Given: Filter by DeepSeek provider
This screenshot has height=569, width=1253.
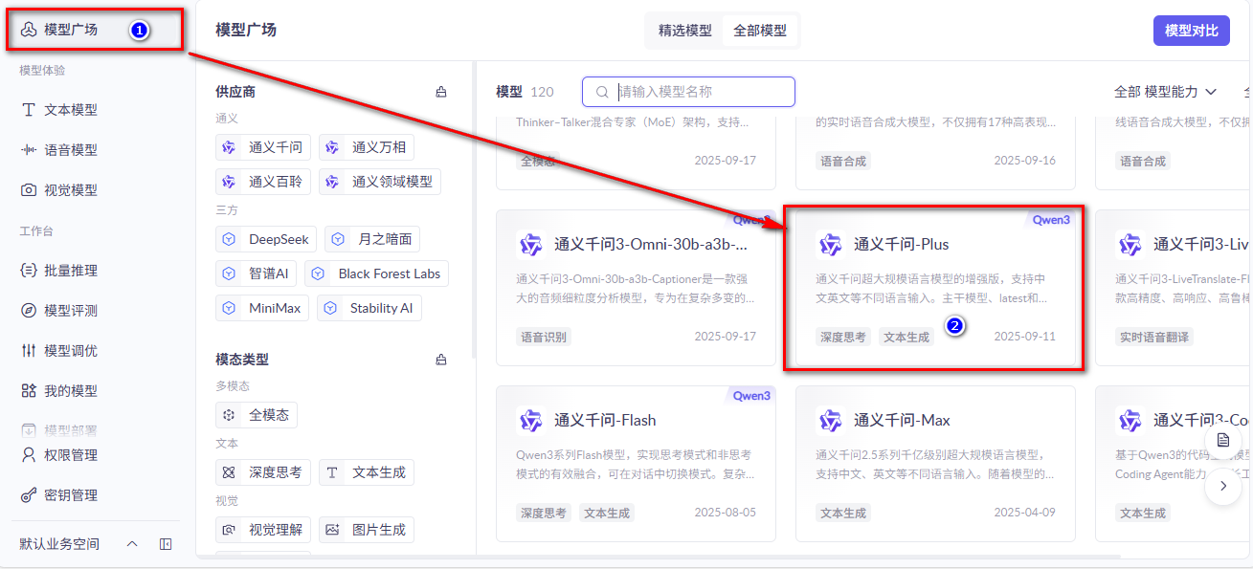Looking at the screenshot, I should click(x=267, y=239).
